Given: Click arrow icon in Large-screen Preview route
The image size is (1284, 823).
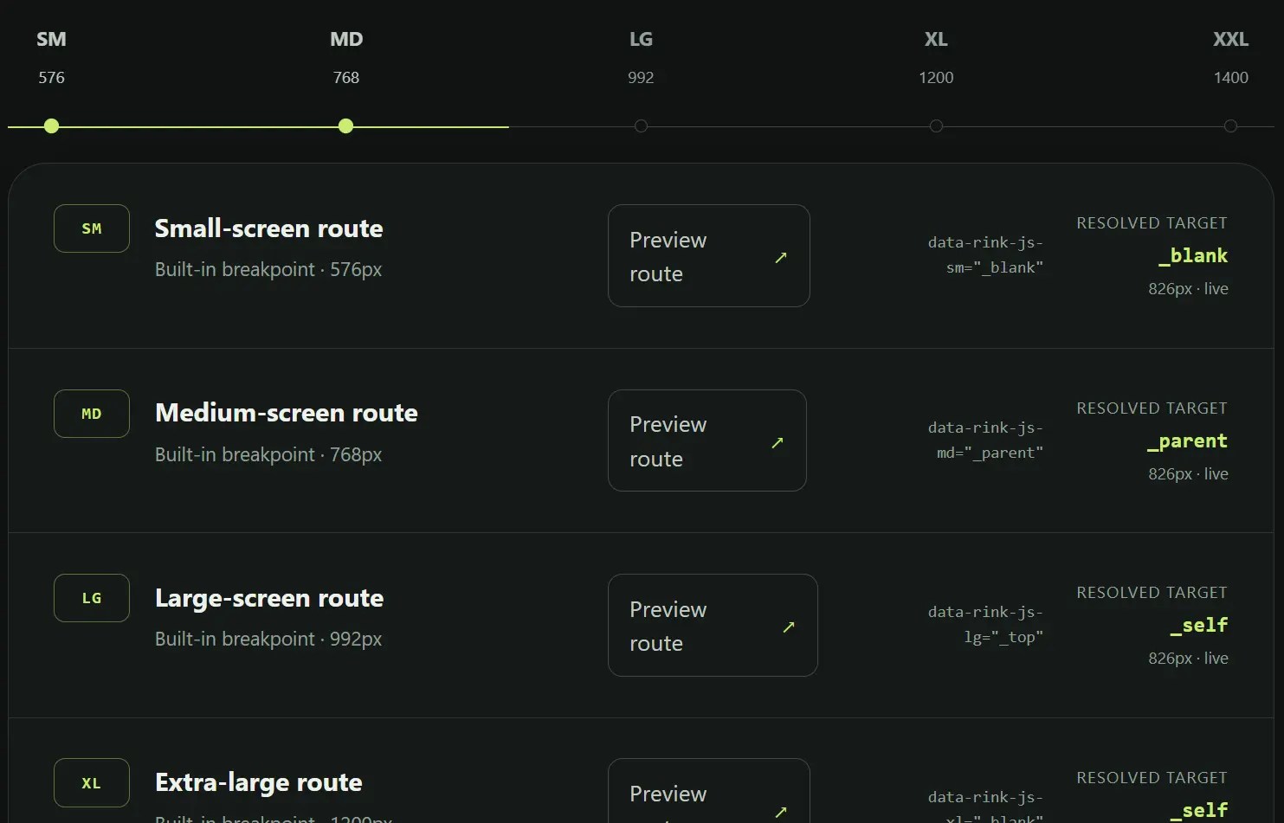Looking at the screenshot, I should click(x=789, y=627).
